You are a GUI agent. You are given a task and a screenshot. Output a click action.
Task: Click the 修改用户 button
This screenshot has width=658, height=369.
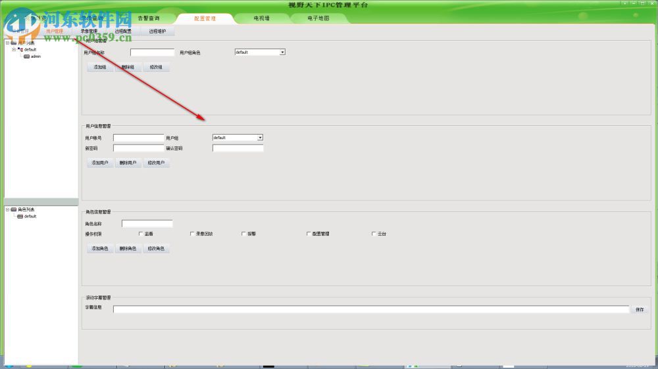pos(156,163)
